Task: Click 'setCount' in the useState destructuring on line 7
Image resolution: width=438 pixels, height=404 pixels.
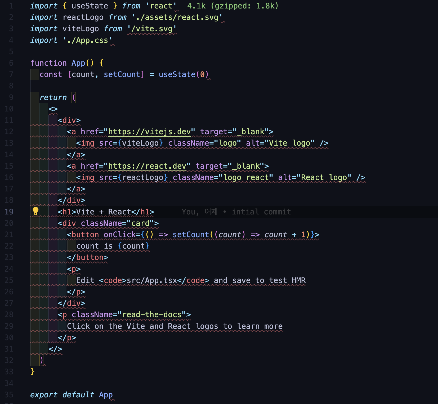Action: pos(122,74)
